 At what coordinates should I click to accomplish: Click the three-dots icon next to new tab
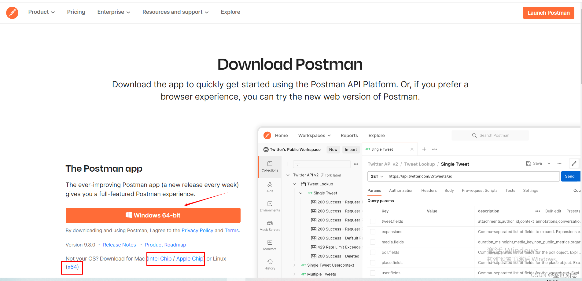tap(434, 149)
